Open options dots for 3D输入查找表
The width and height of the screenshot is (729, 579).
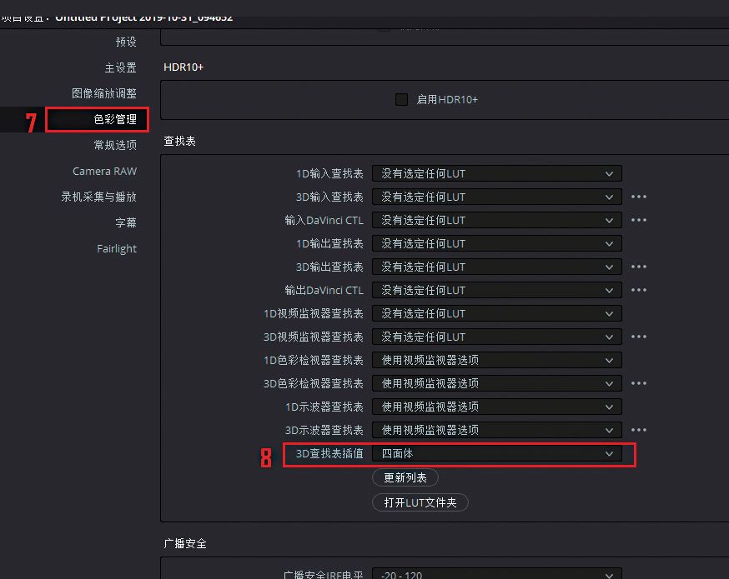point(638,197)
